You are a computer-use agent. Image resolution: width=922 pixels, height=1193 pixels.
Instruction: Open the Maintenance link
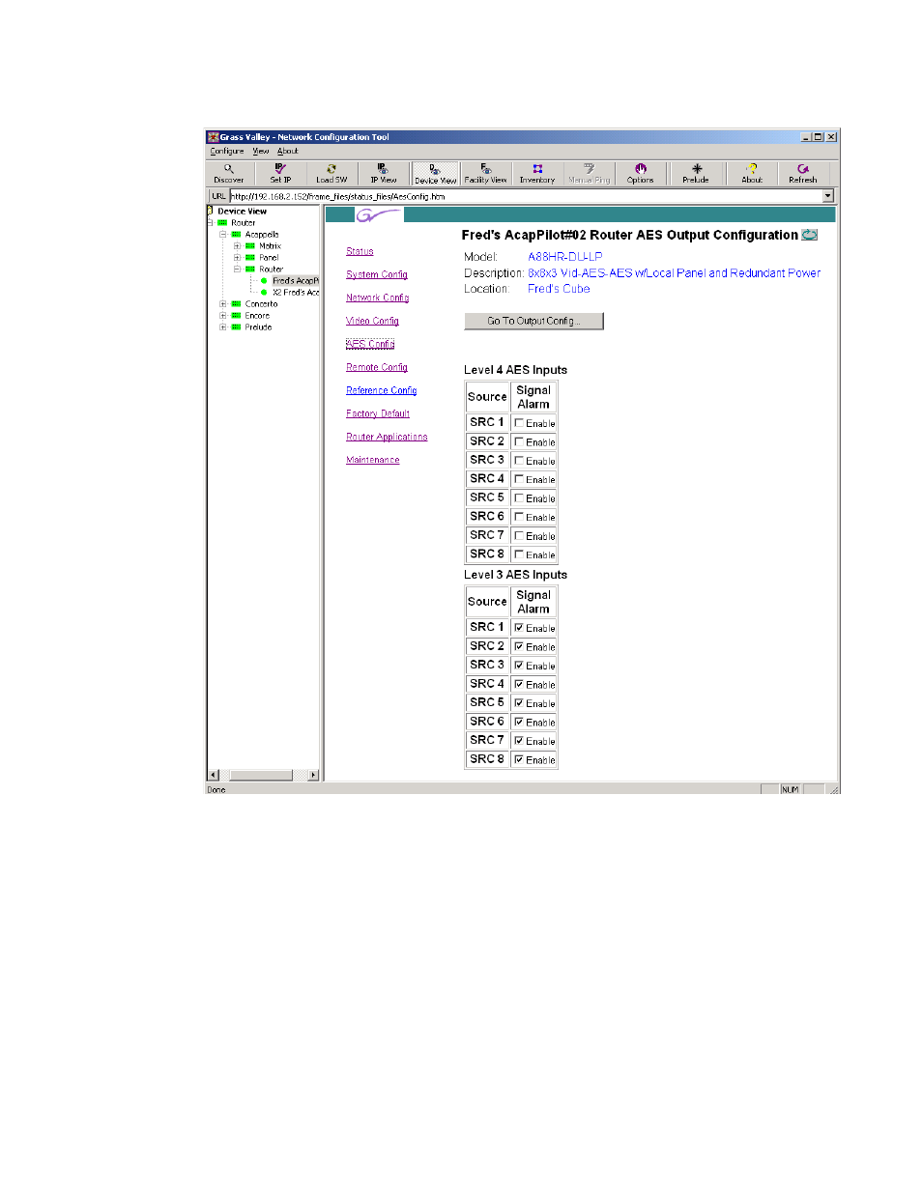tap(373, 460)
